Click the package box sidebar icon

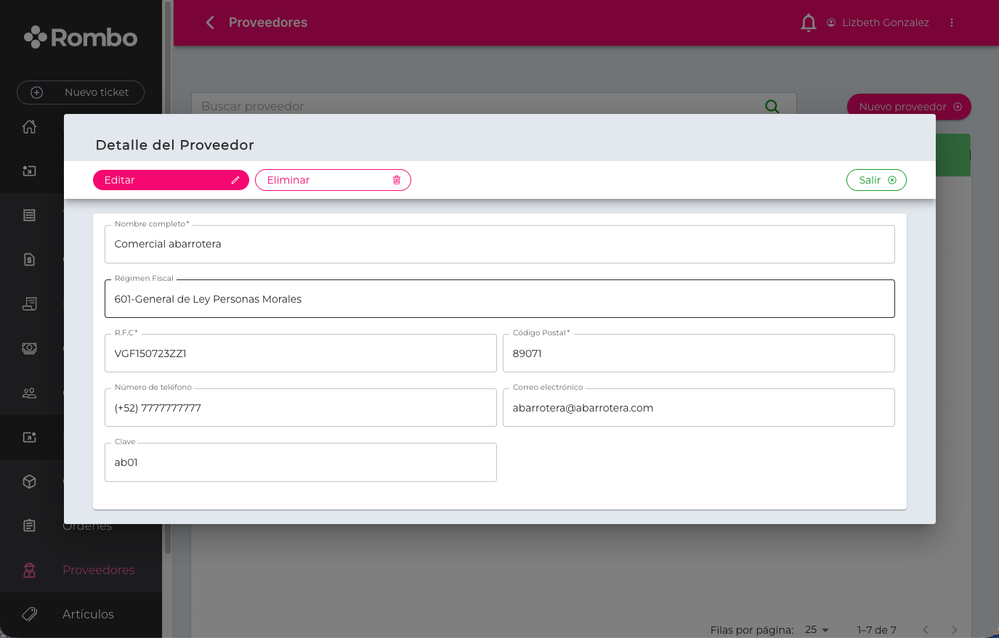pos(30,482)
